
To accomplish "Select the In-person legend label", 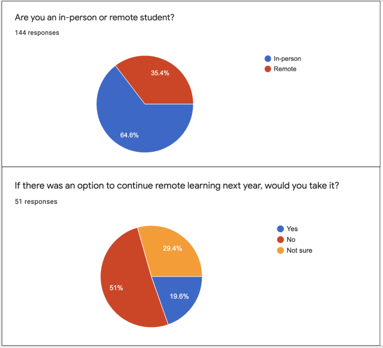I will (x=287, y=59).
